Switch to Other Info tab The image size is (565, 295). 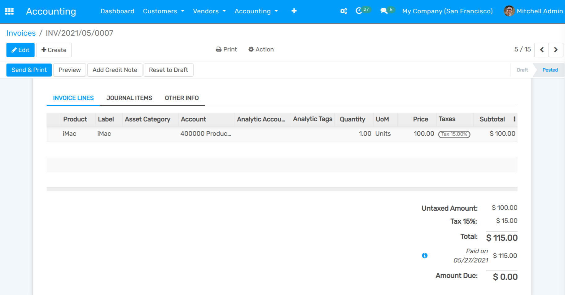pos(182,98)
